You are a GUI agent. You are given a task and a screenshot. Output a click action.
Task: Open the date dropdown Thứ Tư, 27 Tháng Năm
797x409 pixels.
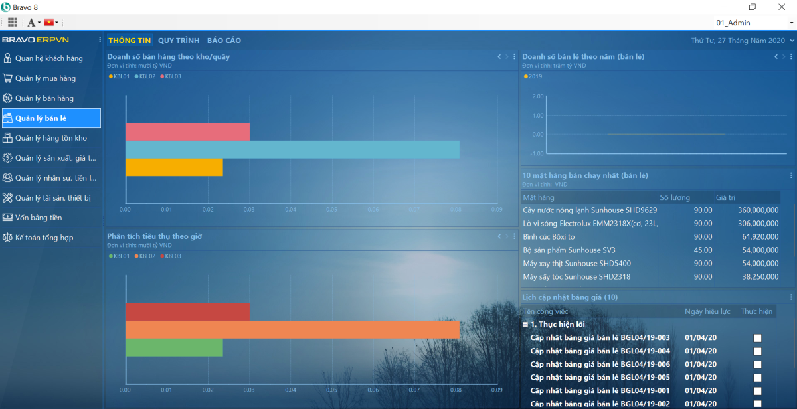[742, 41]
